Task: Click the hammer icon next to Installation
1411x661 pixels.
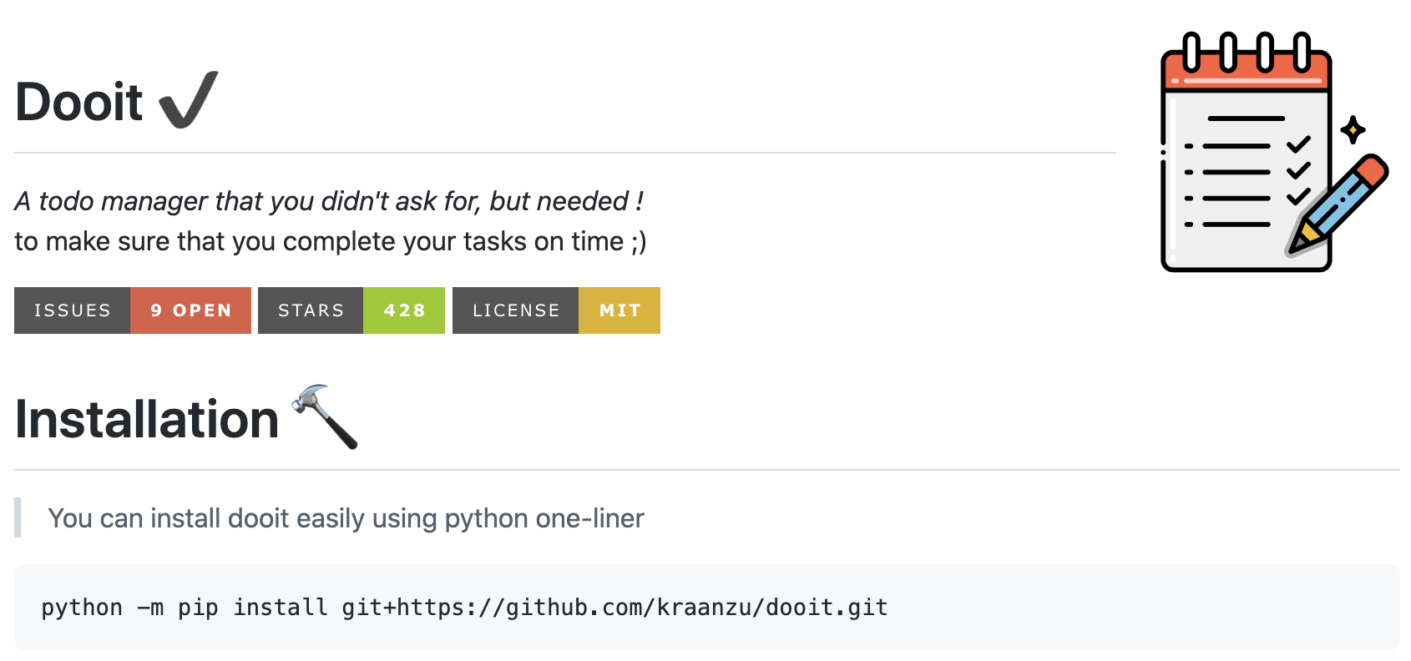Action: [325, 416]
